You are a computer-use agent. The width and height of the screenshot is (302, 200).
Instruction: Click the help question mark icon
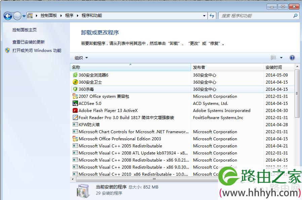pos(292,58)
